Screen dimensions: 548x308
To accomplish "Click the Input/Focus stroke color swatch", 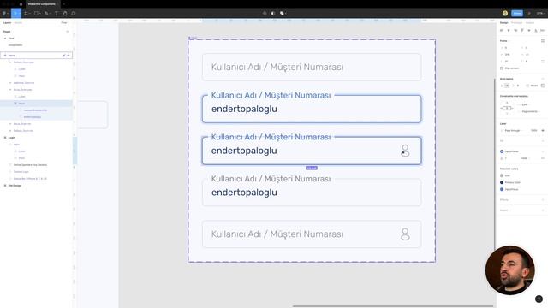I will click(x=502, y=151).
